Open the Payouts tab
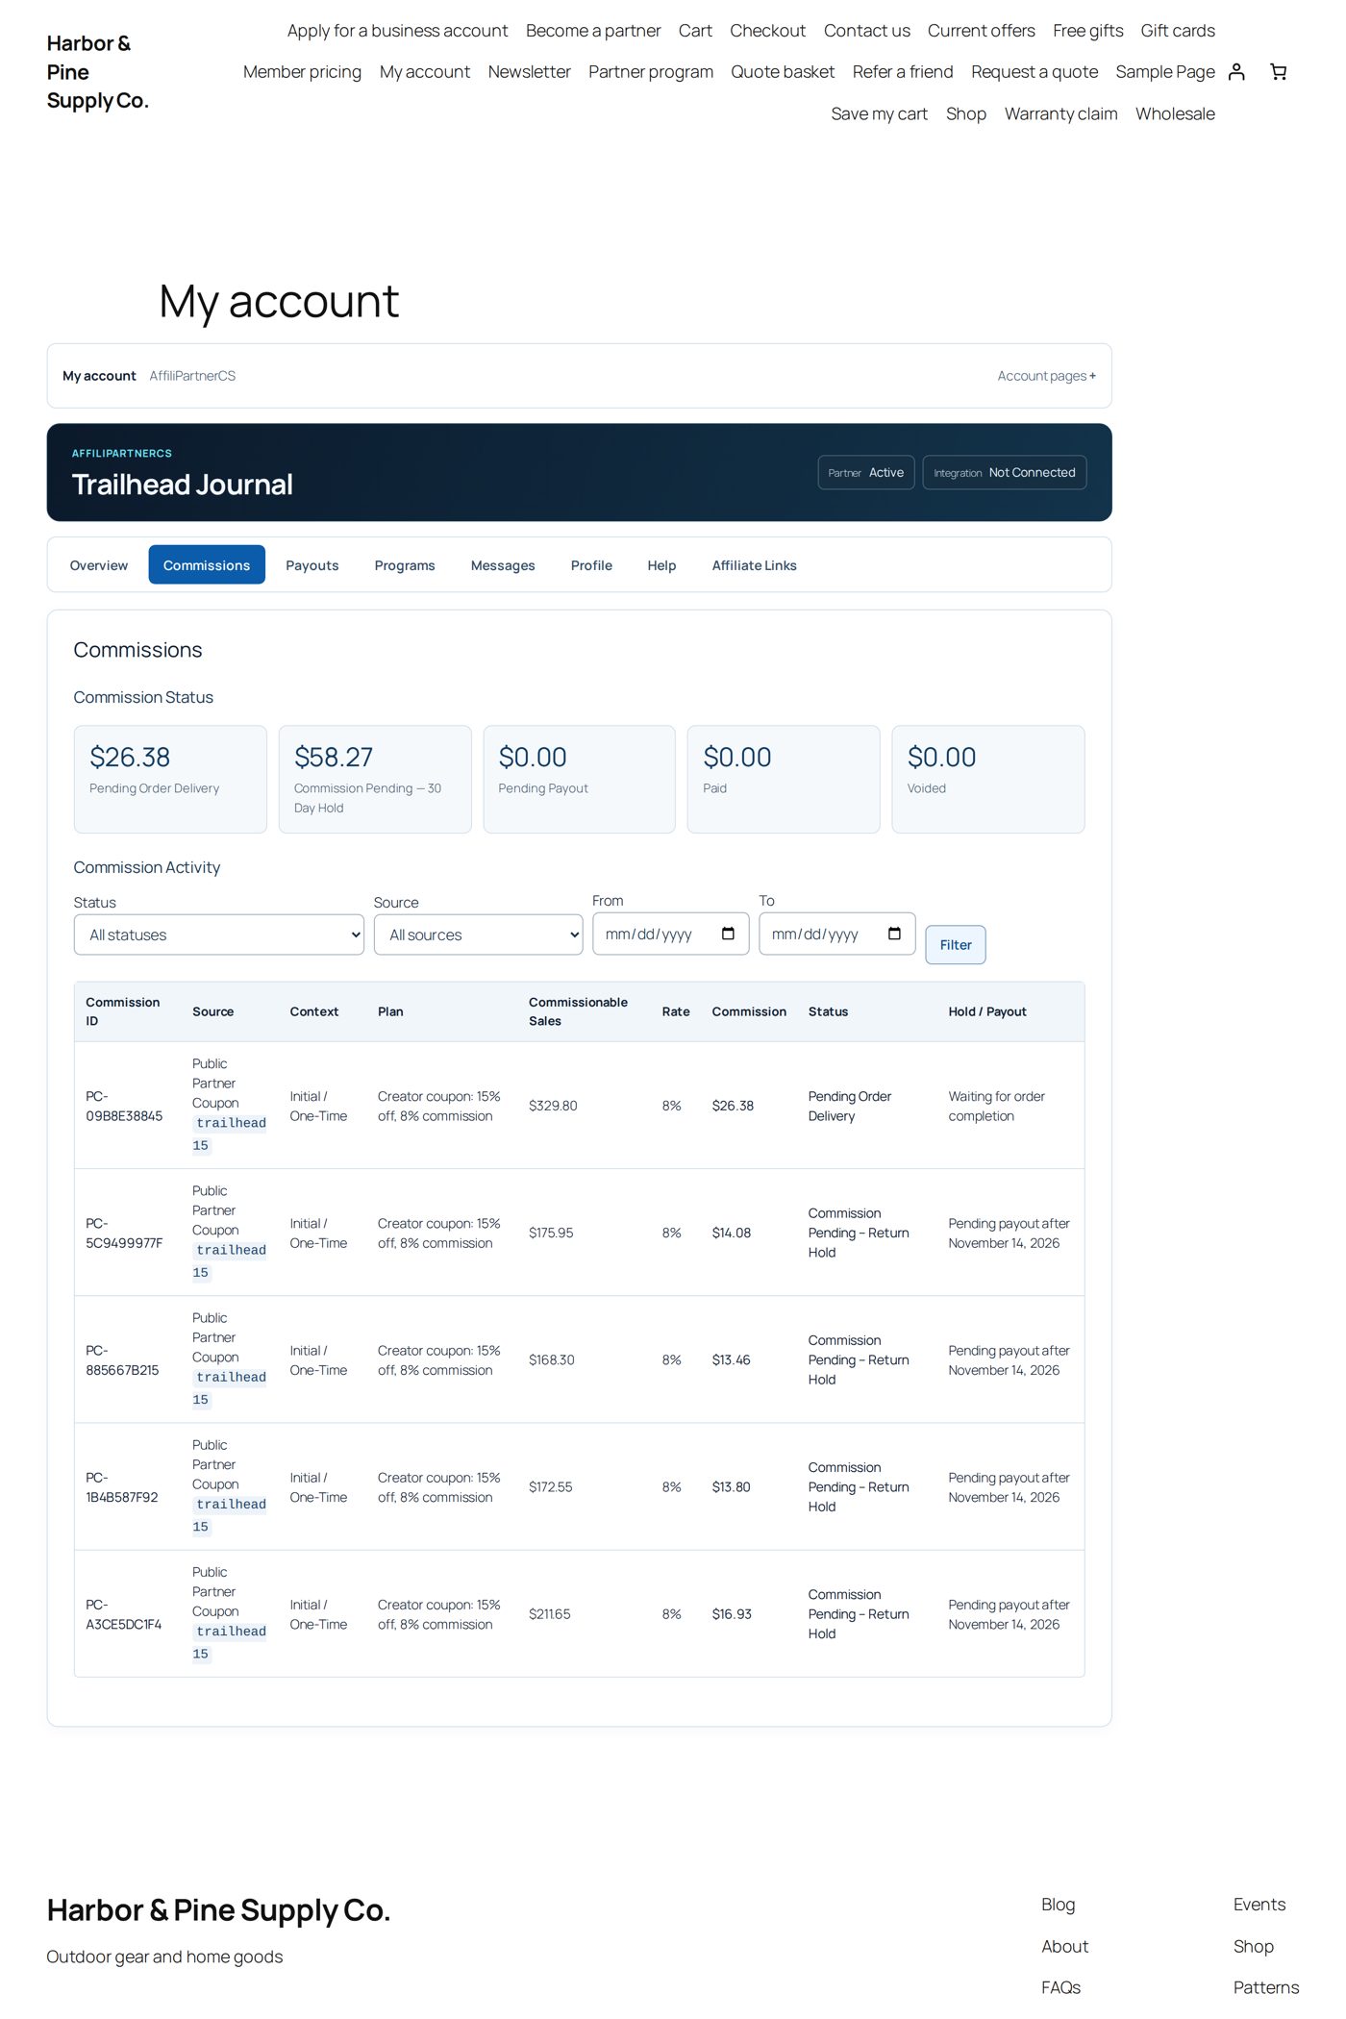 click(312, 565)
